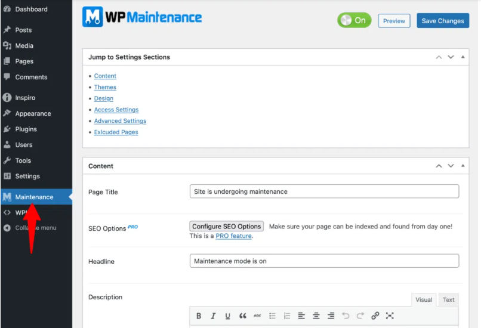The width and height of the screenshot is (481, 328).
Task: Insert a link using the link icon
Action: (x=375, y=316)
